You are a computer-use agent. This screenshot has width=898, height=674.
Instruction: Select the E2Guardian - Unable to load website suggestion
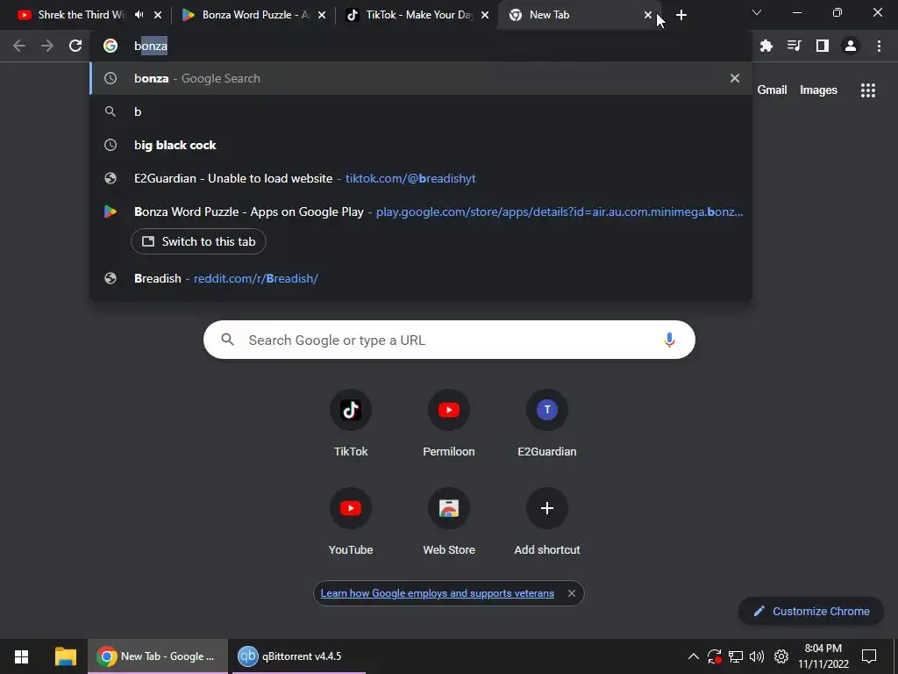[x=421, y=178]
